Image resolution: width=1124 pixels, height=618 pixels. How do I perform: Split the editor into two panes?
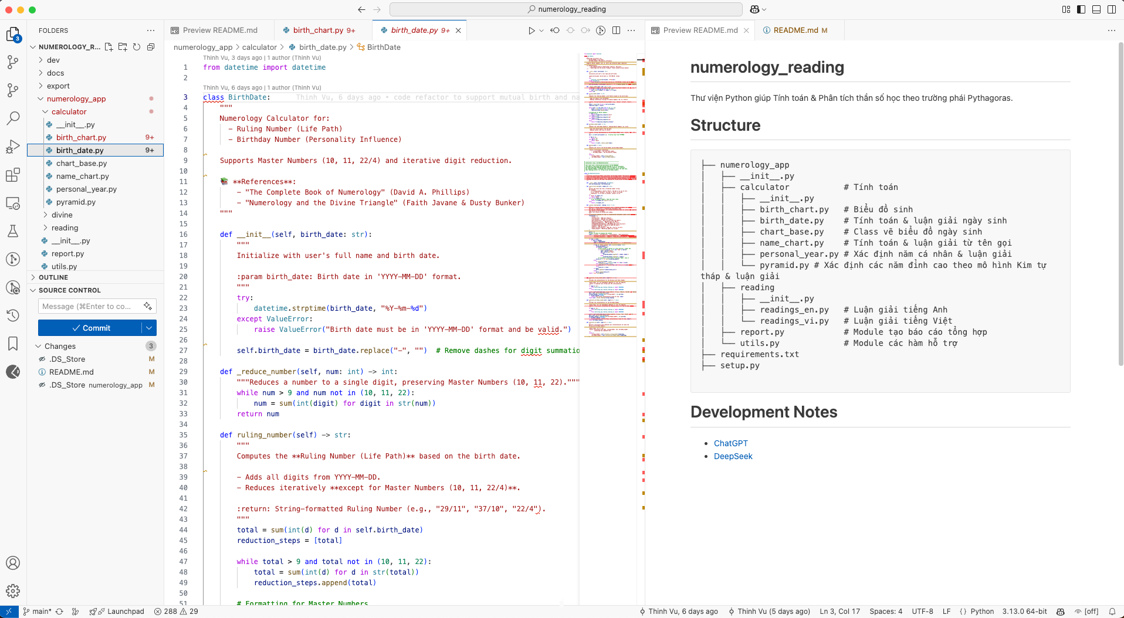(x=617, y=30)
